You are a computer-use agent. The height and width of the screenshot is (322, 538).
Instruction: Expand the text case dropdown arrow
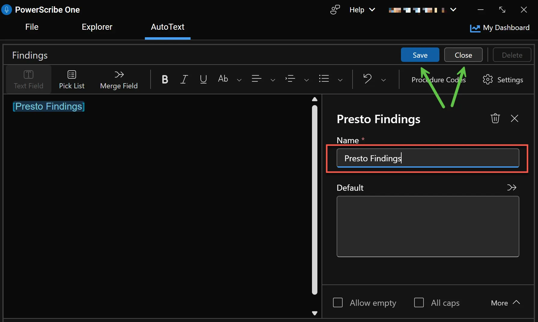click(239, 80)
